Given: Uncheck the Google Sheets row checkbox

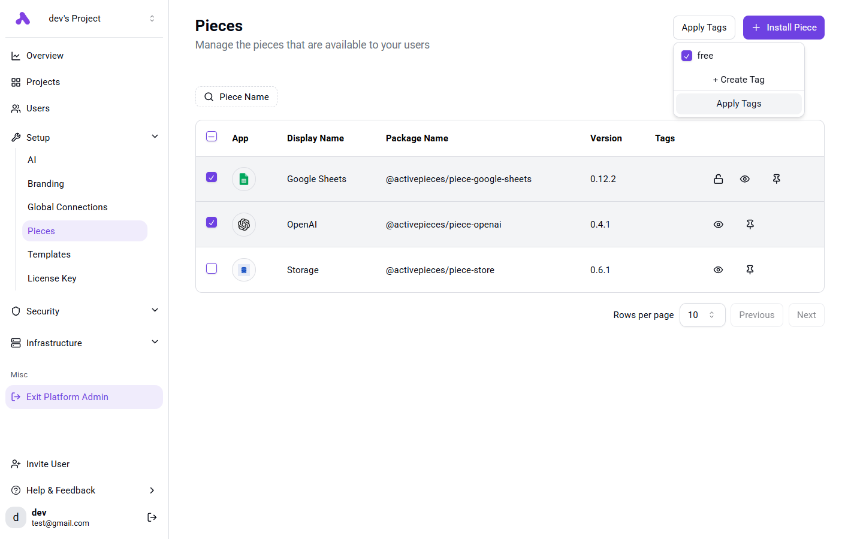Looking at the screenshot, I should tap(212, 177).
